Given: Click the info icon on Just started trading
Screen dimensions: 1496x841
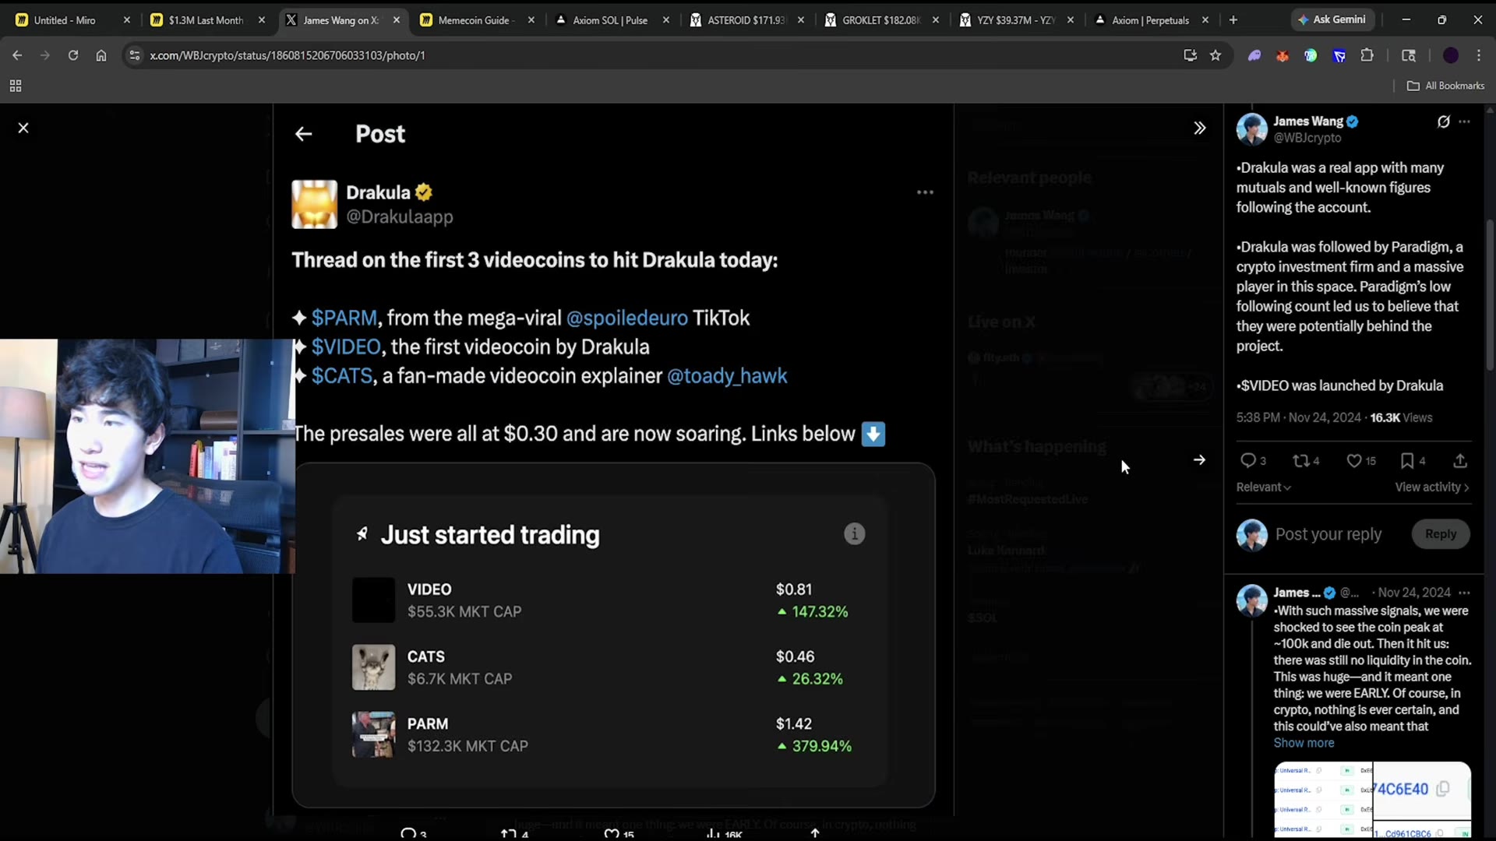Looking at the screenshot, I should [x=855, y=534].
